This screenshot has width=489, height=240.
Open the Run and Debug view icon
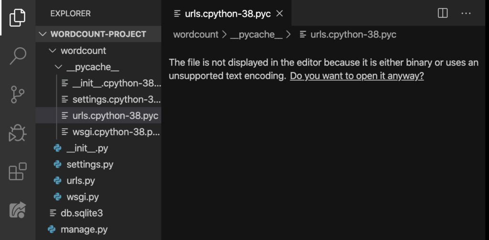(x=18, y=133)
